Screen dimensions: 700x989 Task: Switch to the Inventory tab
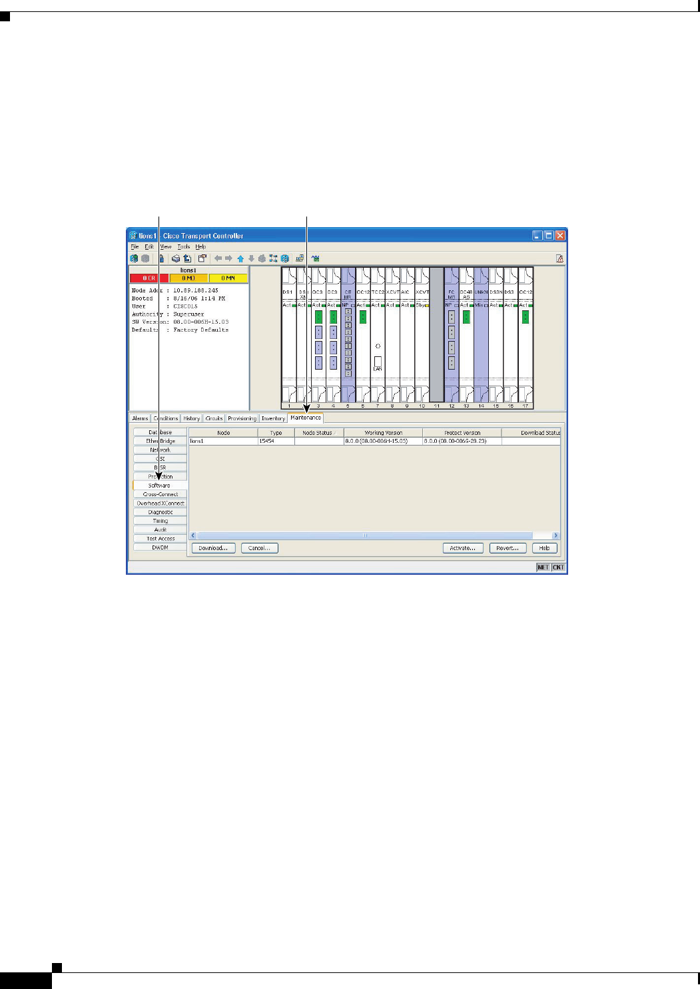pos(273,418)
